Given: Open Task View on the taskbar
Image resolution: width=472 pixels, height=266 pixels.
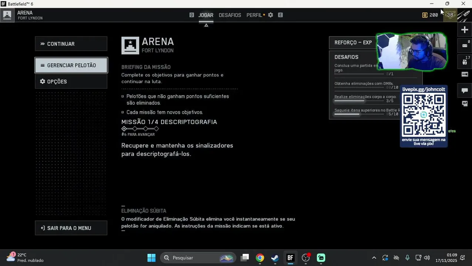Looking at the screenshot, I should click(244, 258).
